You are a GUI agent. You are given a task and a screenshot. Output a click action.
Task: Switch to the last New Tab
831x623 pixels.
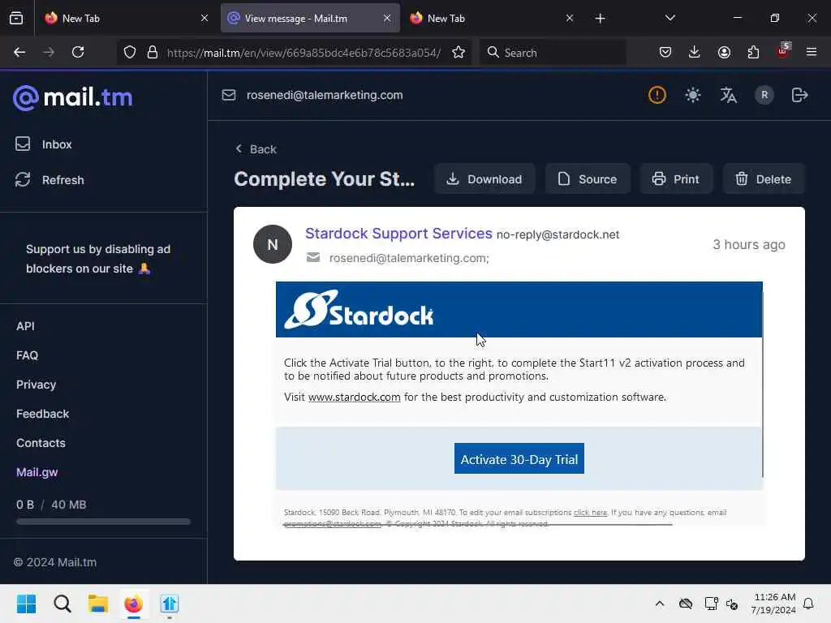[x=490, y=19]
